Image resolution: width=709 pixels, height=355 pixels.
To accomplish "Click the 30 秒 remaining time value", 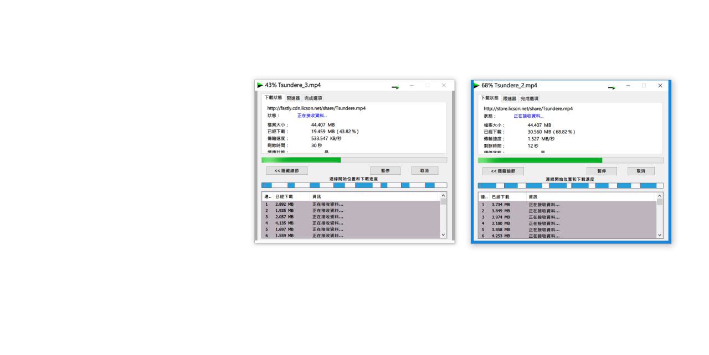I will tap(316, 145).
